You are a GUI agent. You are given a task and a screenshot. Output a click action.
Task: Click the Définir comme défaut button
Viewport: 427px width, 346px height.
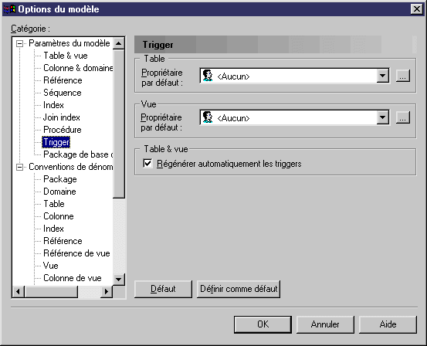(x=239, y=289)
